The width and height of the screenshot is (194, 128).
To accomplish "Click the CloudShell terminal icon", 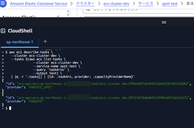I will point(3,31).
